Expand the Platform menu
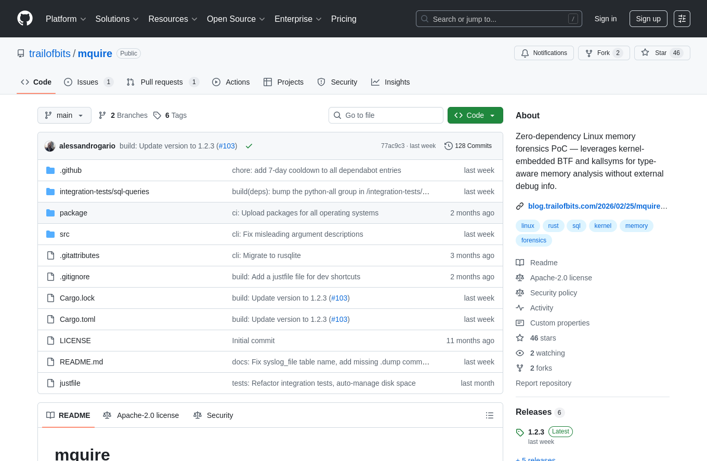Image resolution: width=707 pixels, height=461 pixels. pos(66,19)
